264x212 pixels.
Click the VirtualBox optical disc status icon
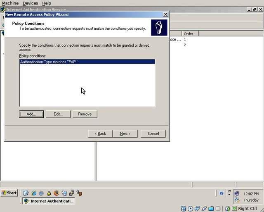click(190, 209)
